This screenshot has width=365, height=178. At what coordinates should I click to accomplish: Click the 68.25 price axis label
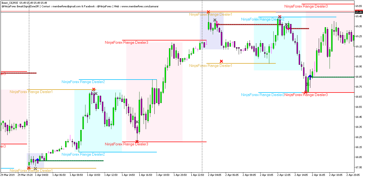359,137
